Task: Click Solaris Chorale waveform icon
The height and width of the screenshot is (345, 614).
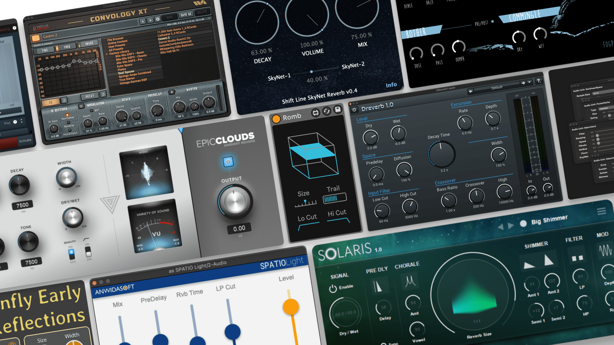Action: coord(410,281)
